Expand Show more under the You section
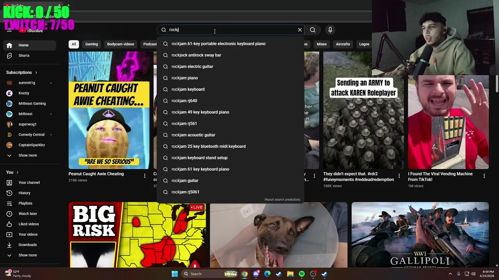Image resolution: width=499 pixels, height=280 pixels. click(30, 255)
